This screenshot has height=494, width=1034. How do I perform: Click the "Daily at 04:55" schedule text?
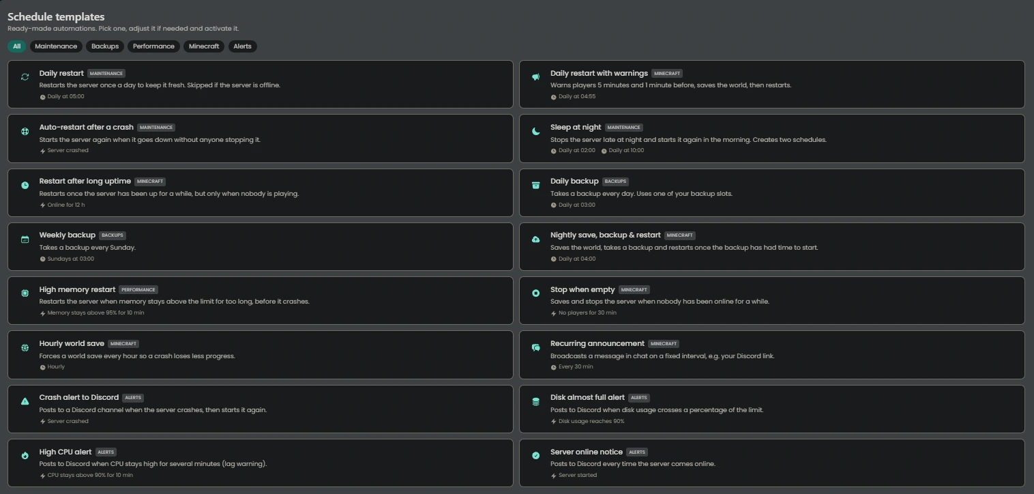[577, 97]
